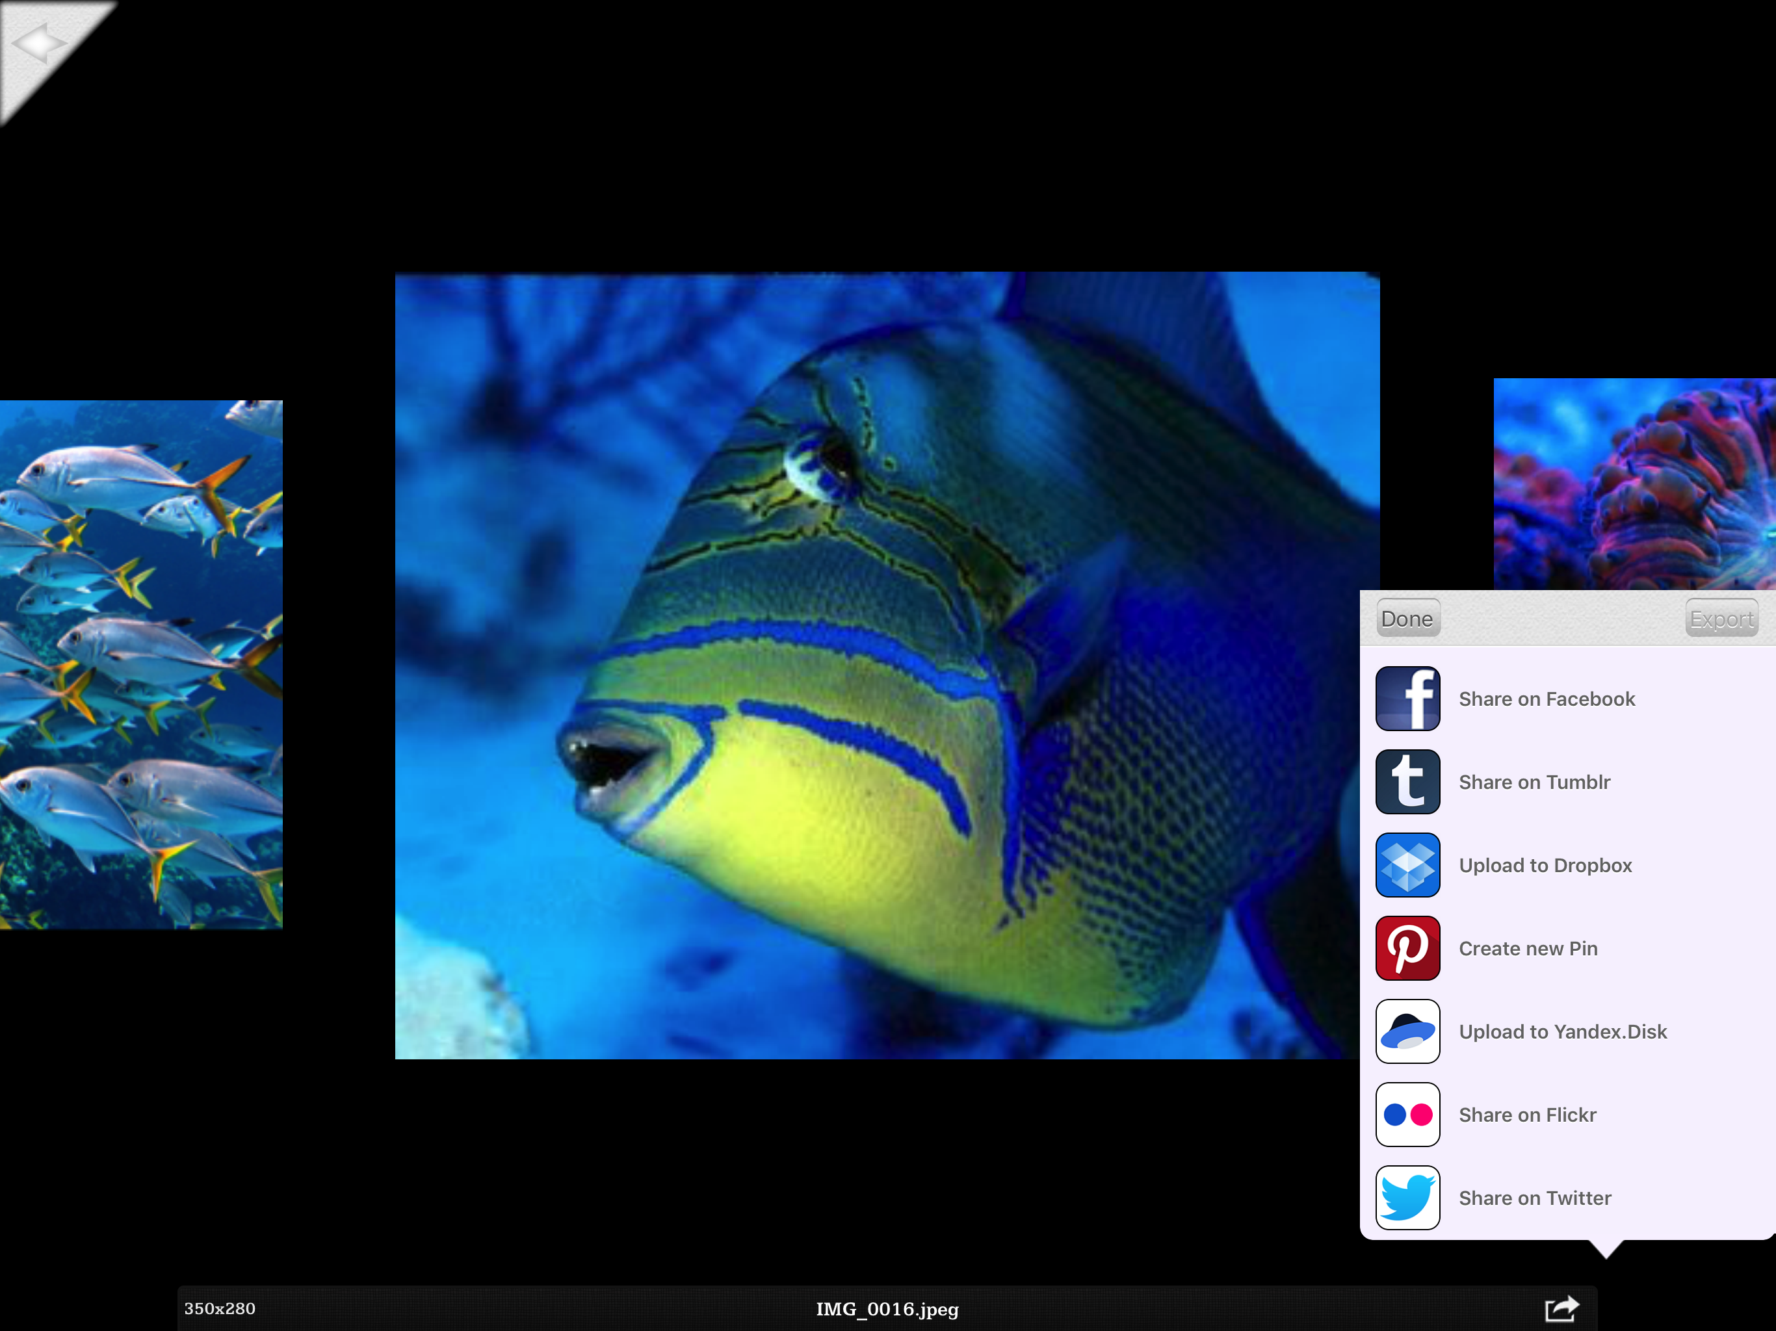
Task: Open the school of fish photo
Action: pyautogui.click(x=140, y=664)
